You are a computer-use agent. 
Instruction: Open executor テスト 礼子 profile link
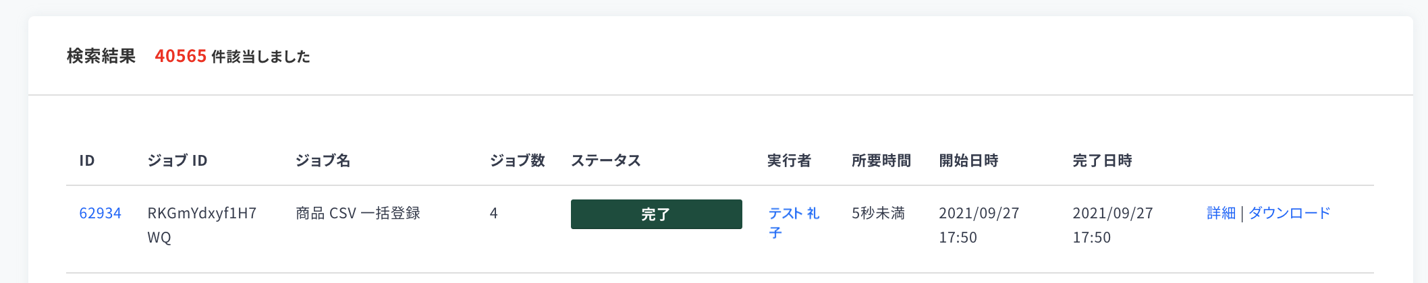794,223
